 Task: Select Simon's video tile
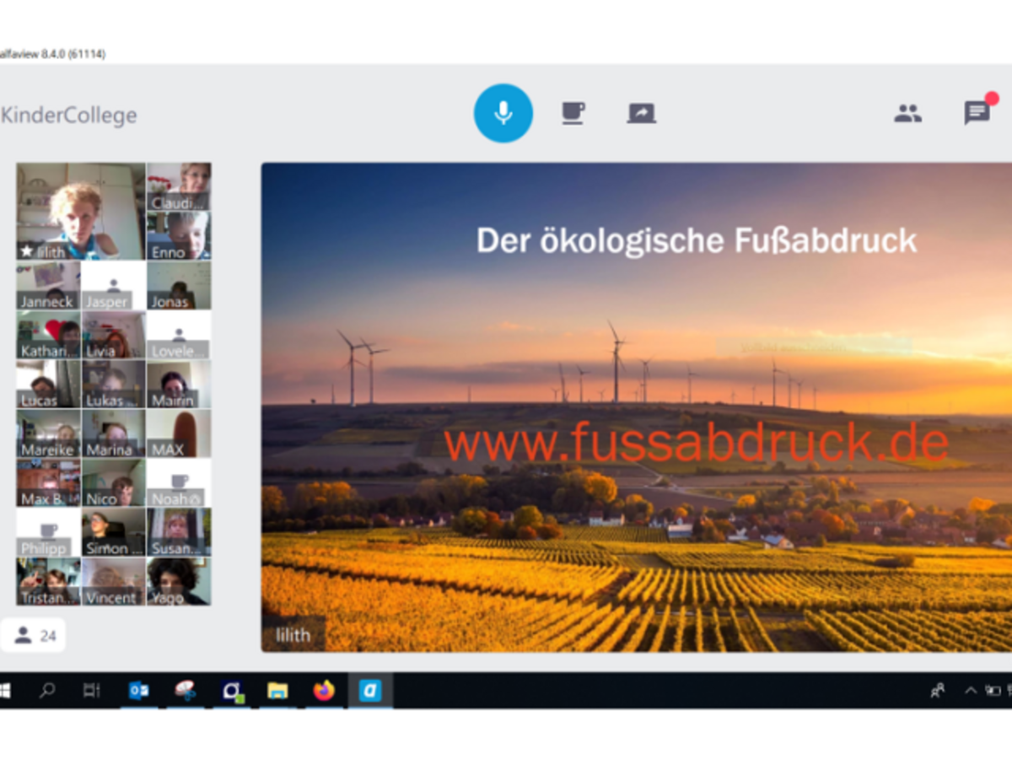(x=113, y=533)
